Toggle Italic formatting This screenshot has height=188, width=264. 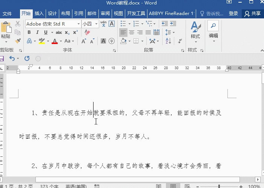pos(37,32)
